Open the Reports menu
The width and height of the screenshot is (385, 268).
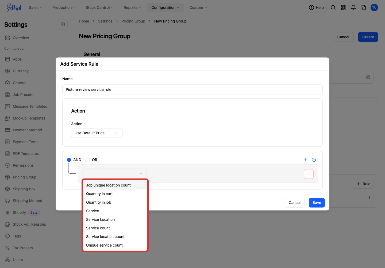click(x=132, y=8)
